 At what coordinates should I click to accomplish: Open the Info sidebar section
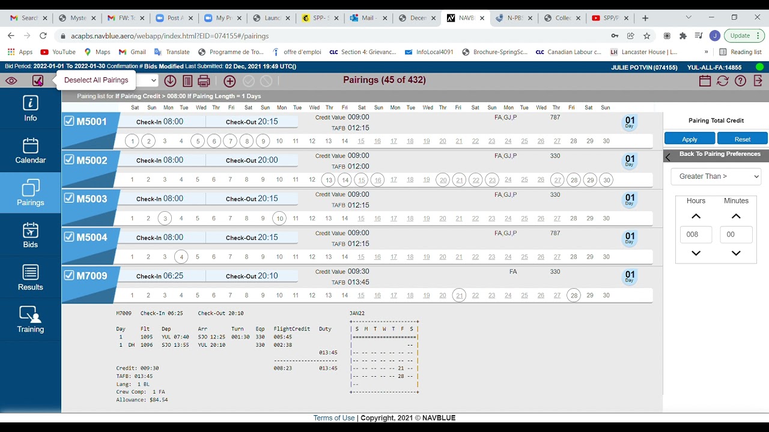point(31,109)
